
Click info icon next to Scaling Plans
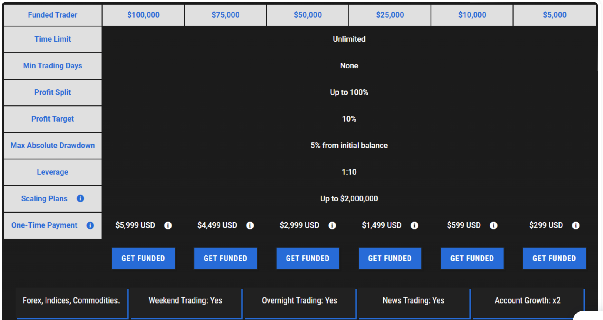80,198
